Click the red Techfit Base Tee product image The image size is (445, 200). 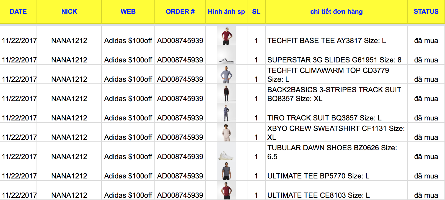226,36
